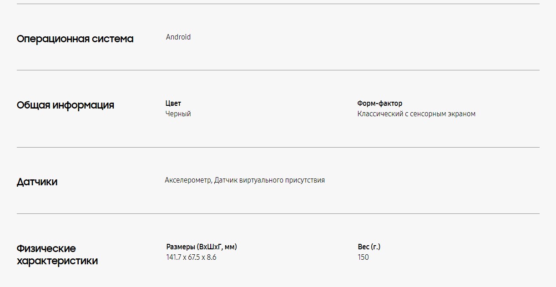
Task: Click 'Датчик виртуального присутствия' text
Action: point(269,180)
